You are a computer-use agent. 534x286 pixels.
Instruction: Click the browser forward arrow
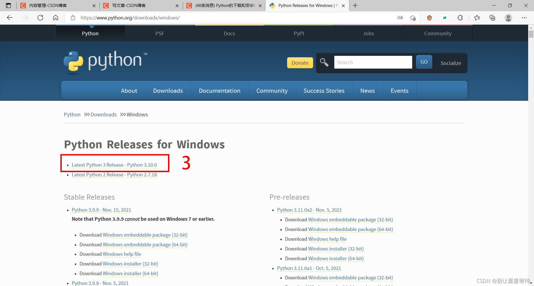[25, 18]
